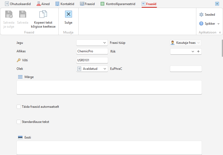
Task: Click the vertical scrollbar on right
Action: coord(222,48)
